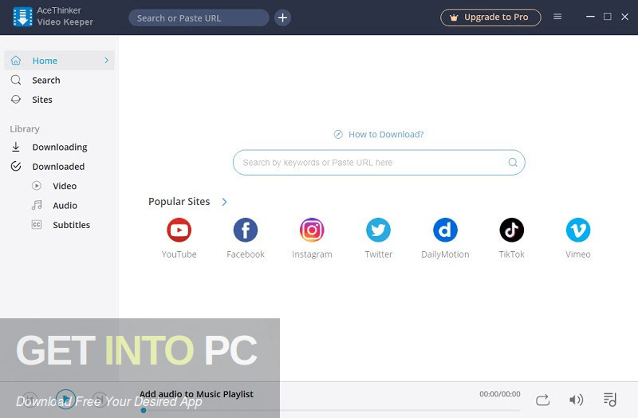The height and width of the screenshot is (418, 638).
Task: Play the audio with play button
Action: tap(65, 399)
